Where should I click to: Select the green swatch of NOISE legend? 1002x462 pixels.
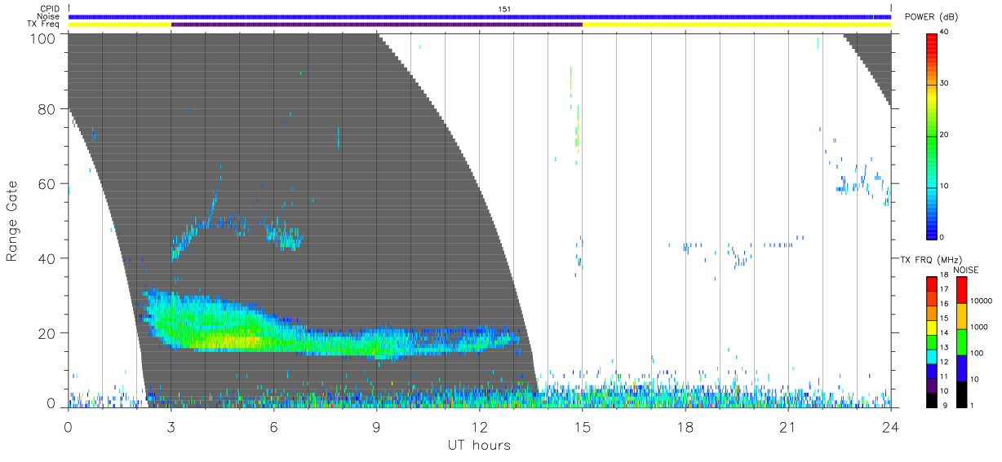pos(961,342)
